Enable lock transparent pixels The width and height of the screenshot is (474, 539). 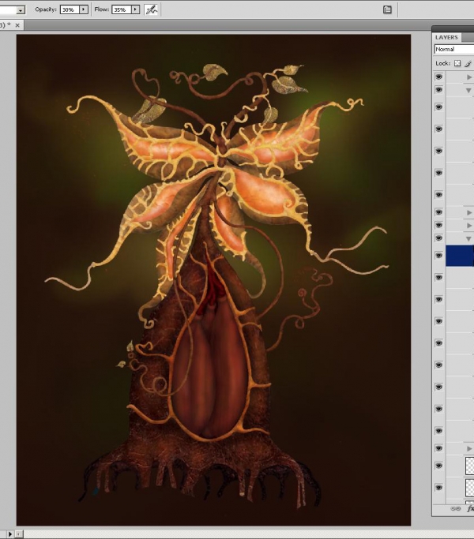pos(457,63)
